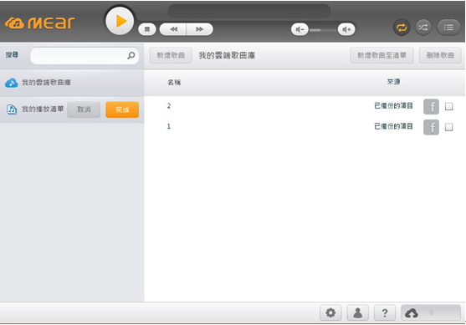
Task: Select the song named 2
Action: [x=169, y=106]
